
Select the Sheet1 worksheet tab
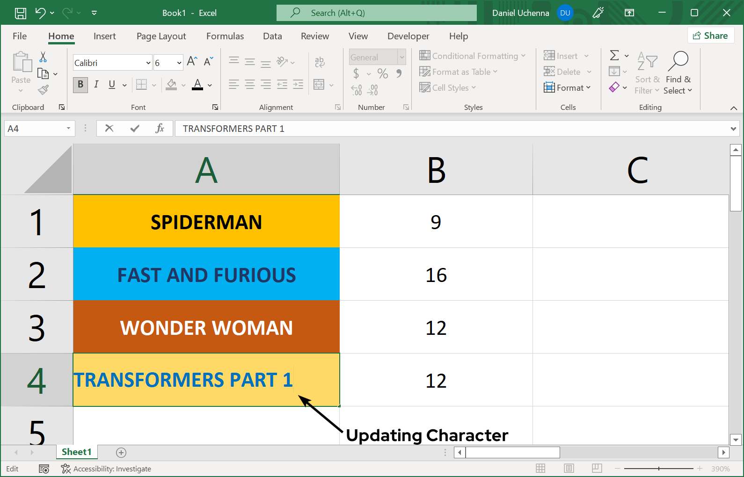tap(76, 452)
